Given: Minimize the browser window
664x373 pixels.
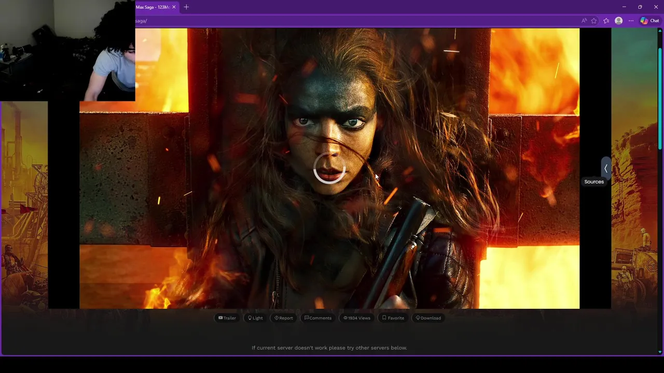Looking at the screenshot, I should click(624, 7).
